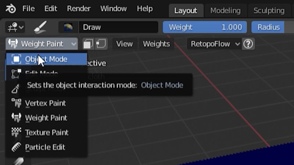The width and height of the screenshot is (294, 165).
Task: Open the Window menu
Action: pyautogui.click(x=114, y=8)
